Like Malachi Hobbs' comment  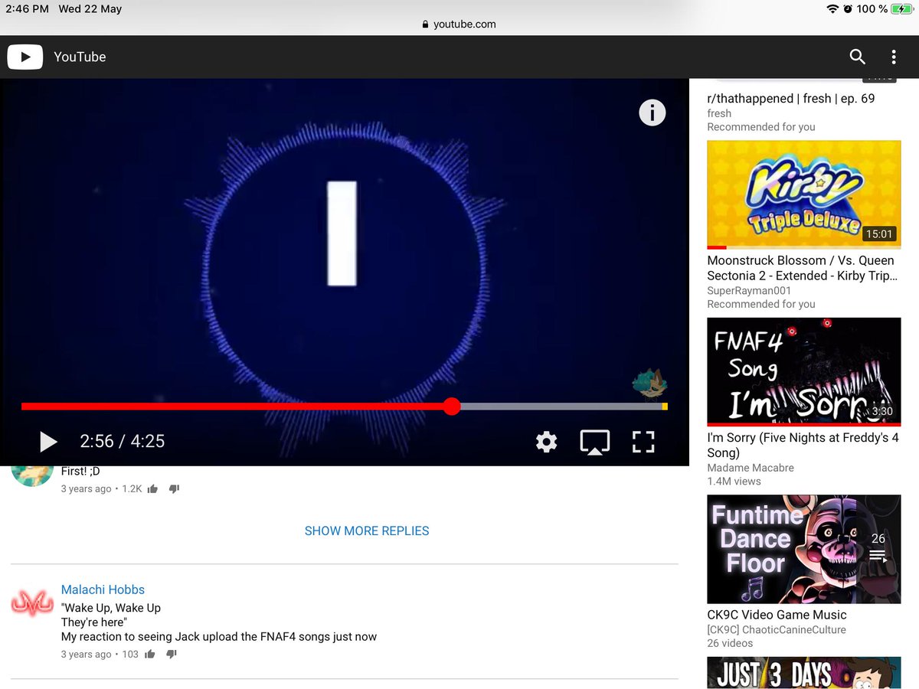click(x=150, y=654)
